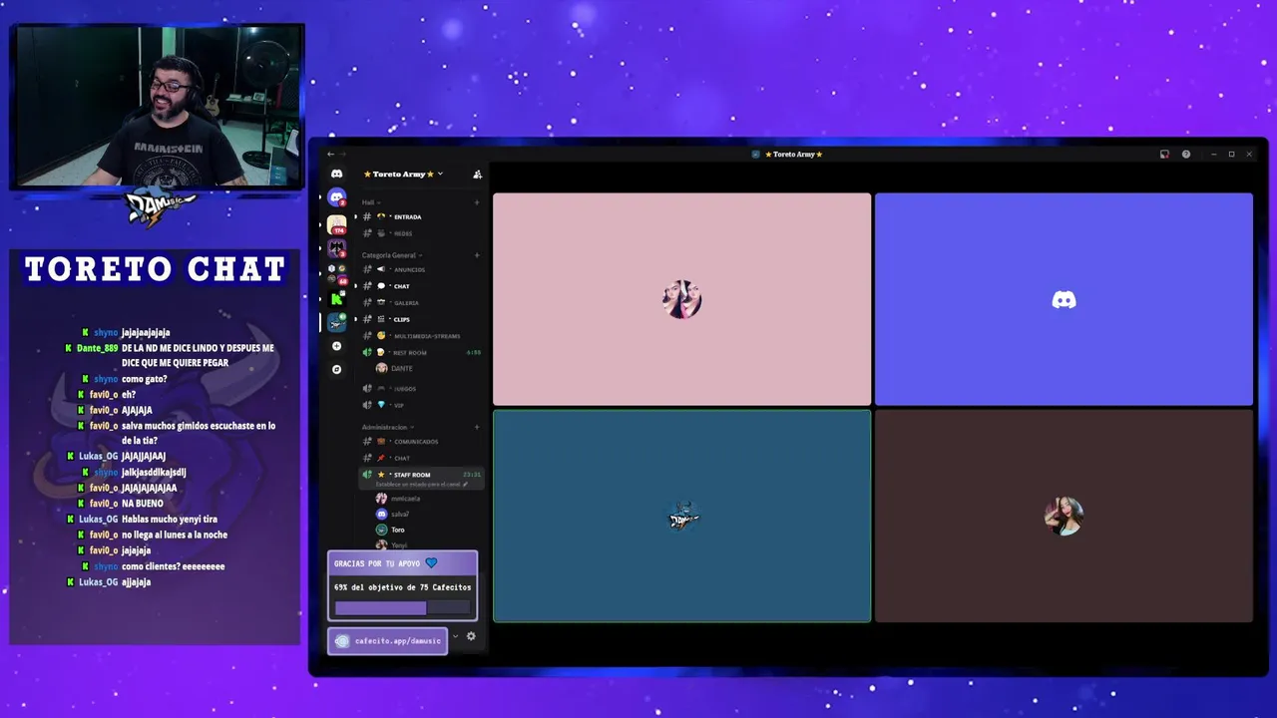Click chat message 'NA BUENO'
The height and width of the screenshot is (718, 1277).
coord(143,504)
